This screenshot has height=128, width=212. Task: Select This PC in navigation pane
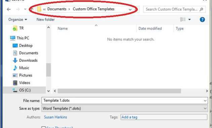coord(23,38)
